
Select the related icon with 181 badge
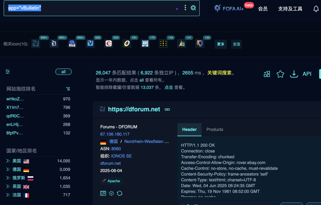[x=127, y=43]
